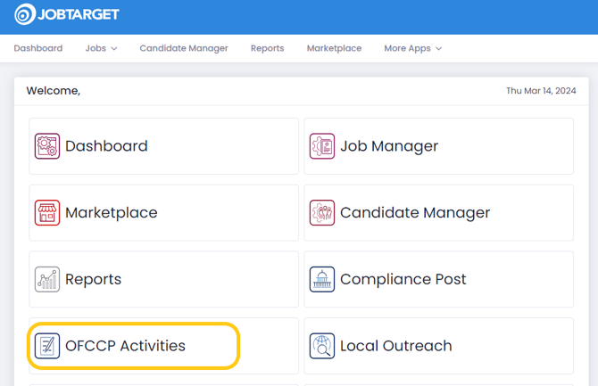Click the OFCCP Activities tile label

(125, 346)
